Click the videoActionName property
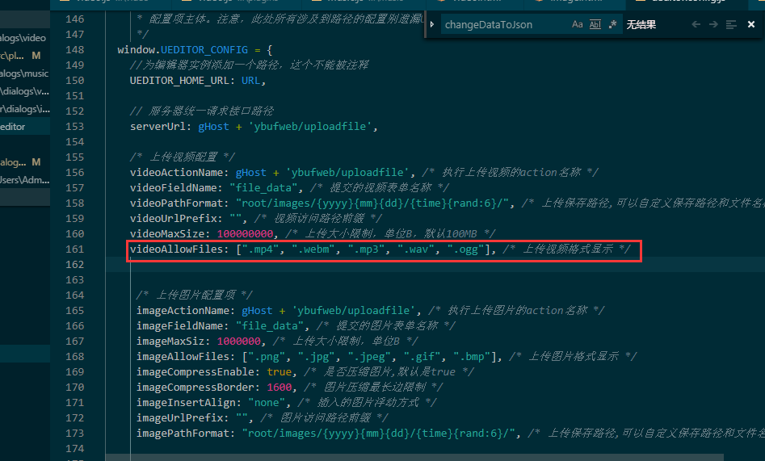Viewport: 765px width, 461px height. pyautogui.click(x=175, y=172)
